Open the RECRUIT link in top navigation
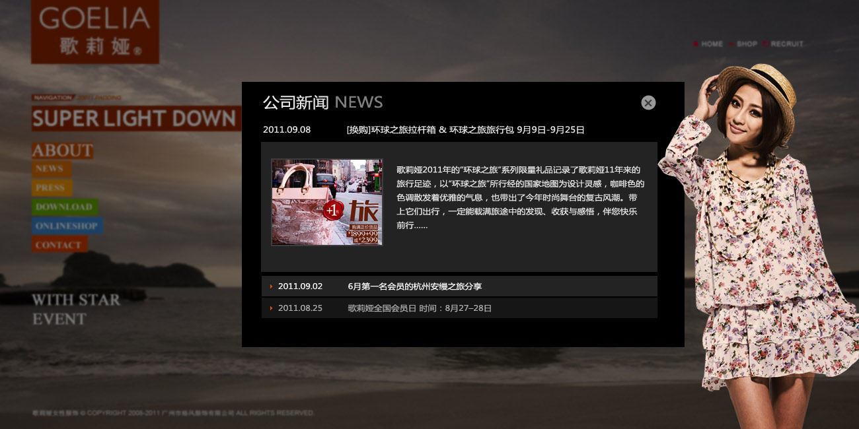The height and width of the screenshot is (429, 859). (x=787, y=44)
